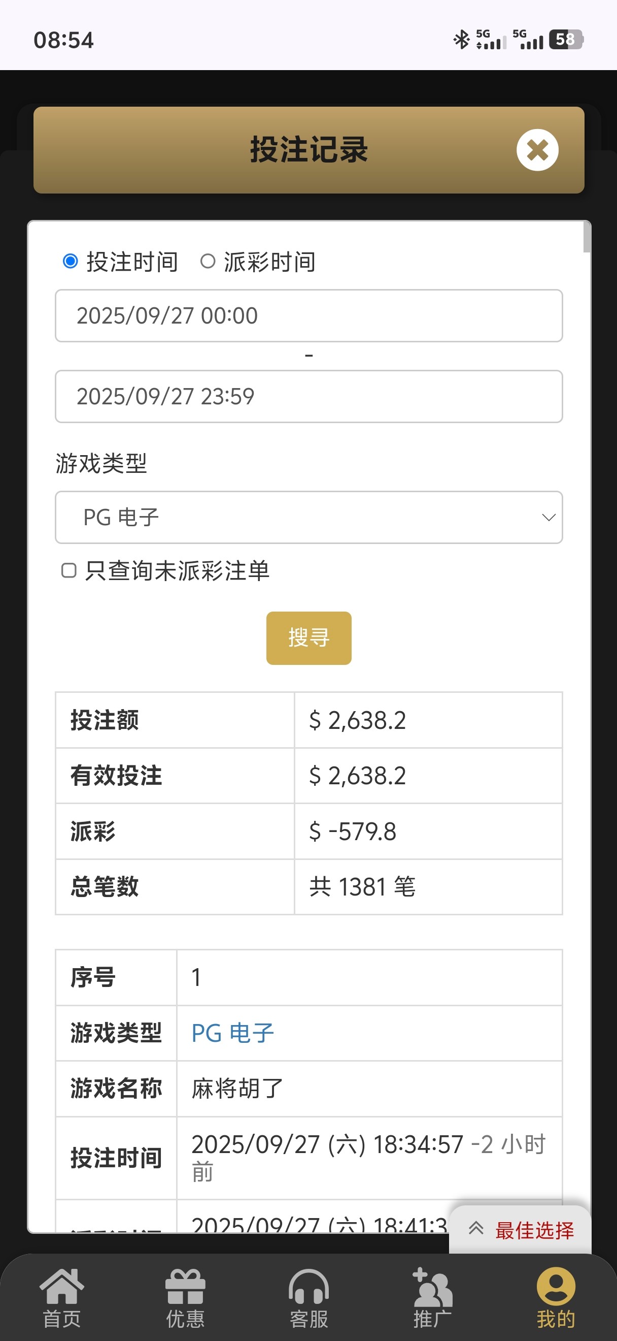Tap the Bluetooth status icon
This screenshot has height=1341, width=617.
pyautogui.click(x=461, y=40)
